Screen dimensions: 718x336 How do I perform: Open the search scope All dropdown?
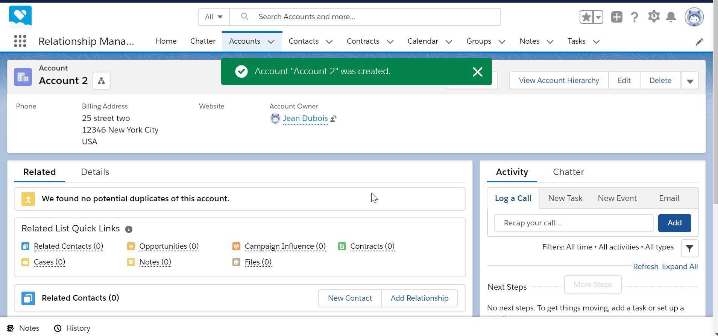coord(214,17)
